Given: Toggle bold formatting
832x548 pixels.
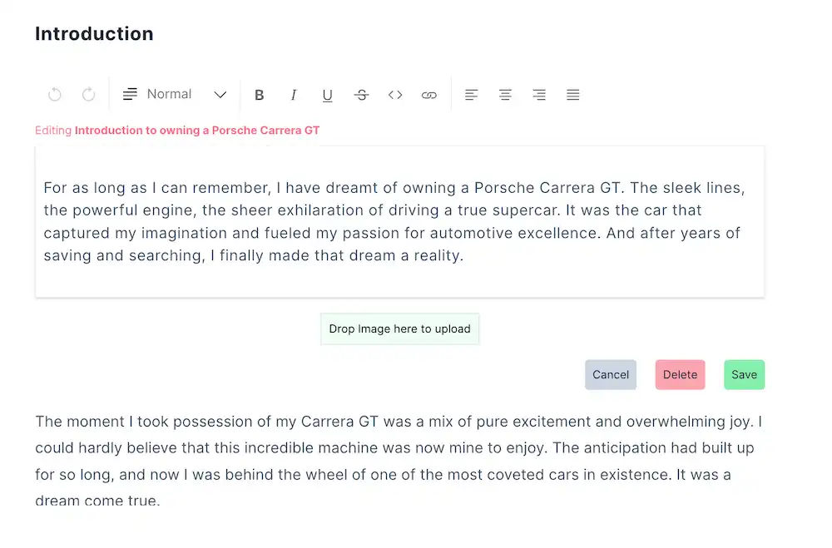Looking at the screenshot, I should click(x=260, y=95).
